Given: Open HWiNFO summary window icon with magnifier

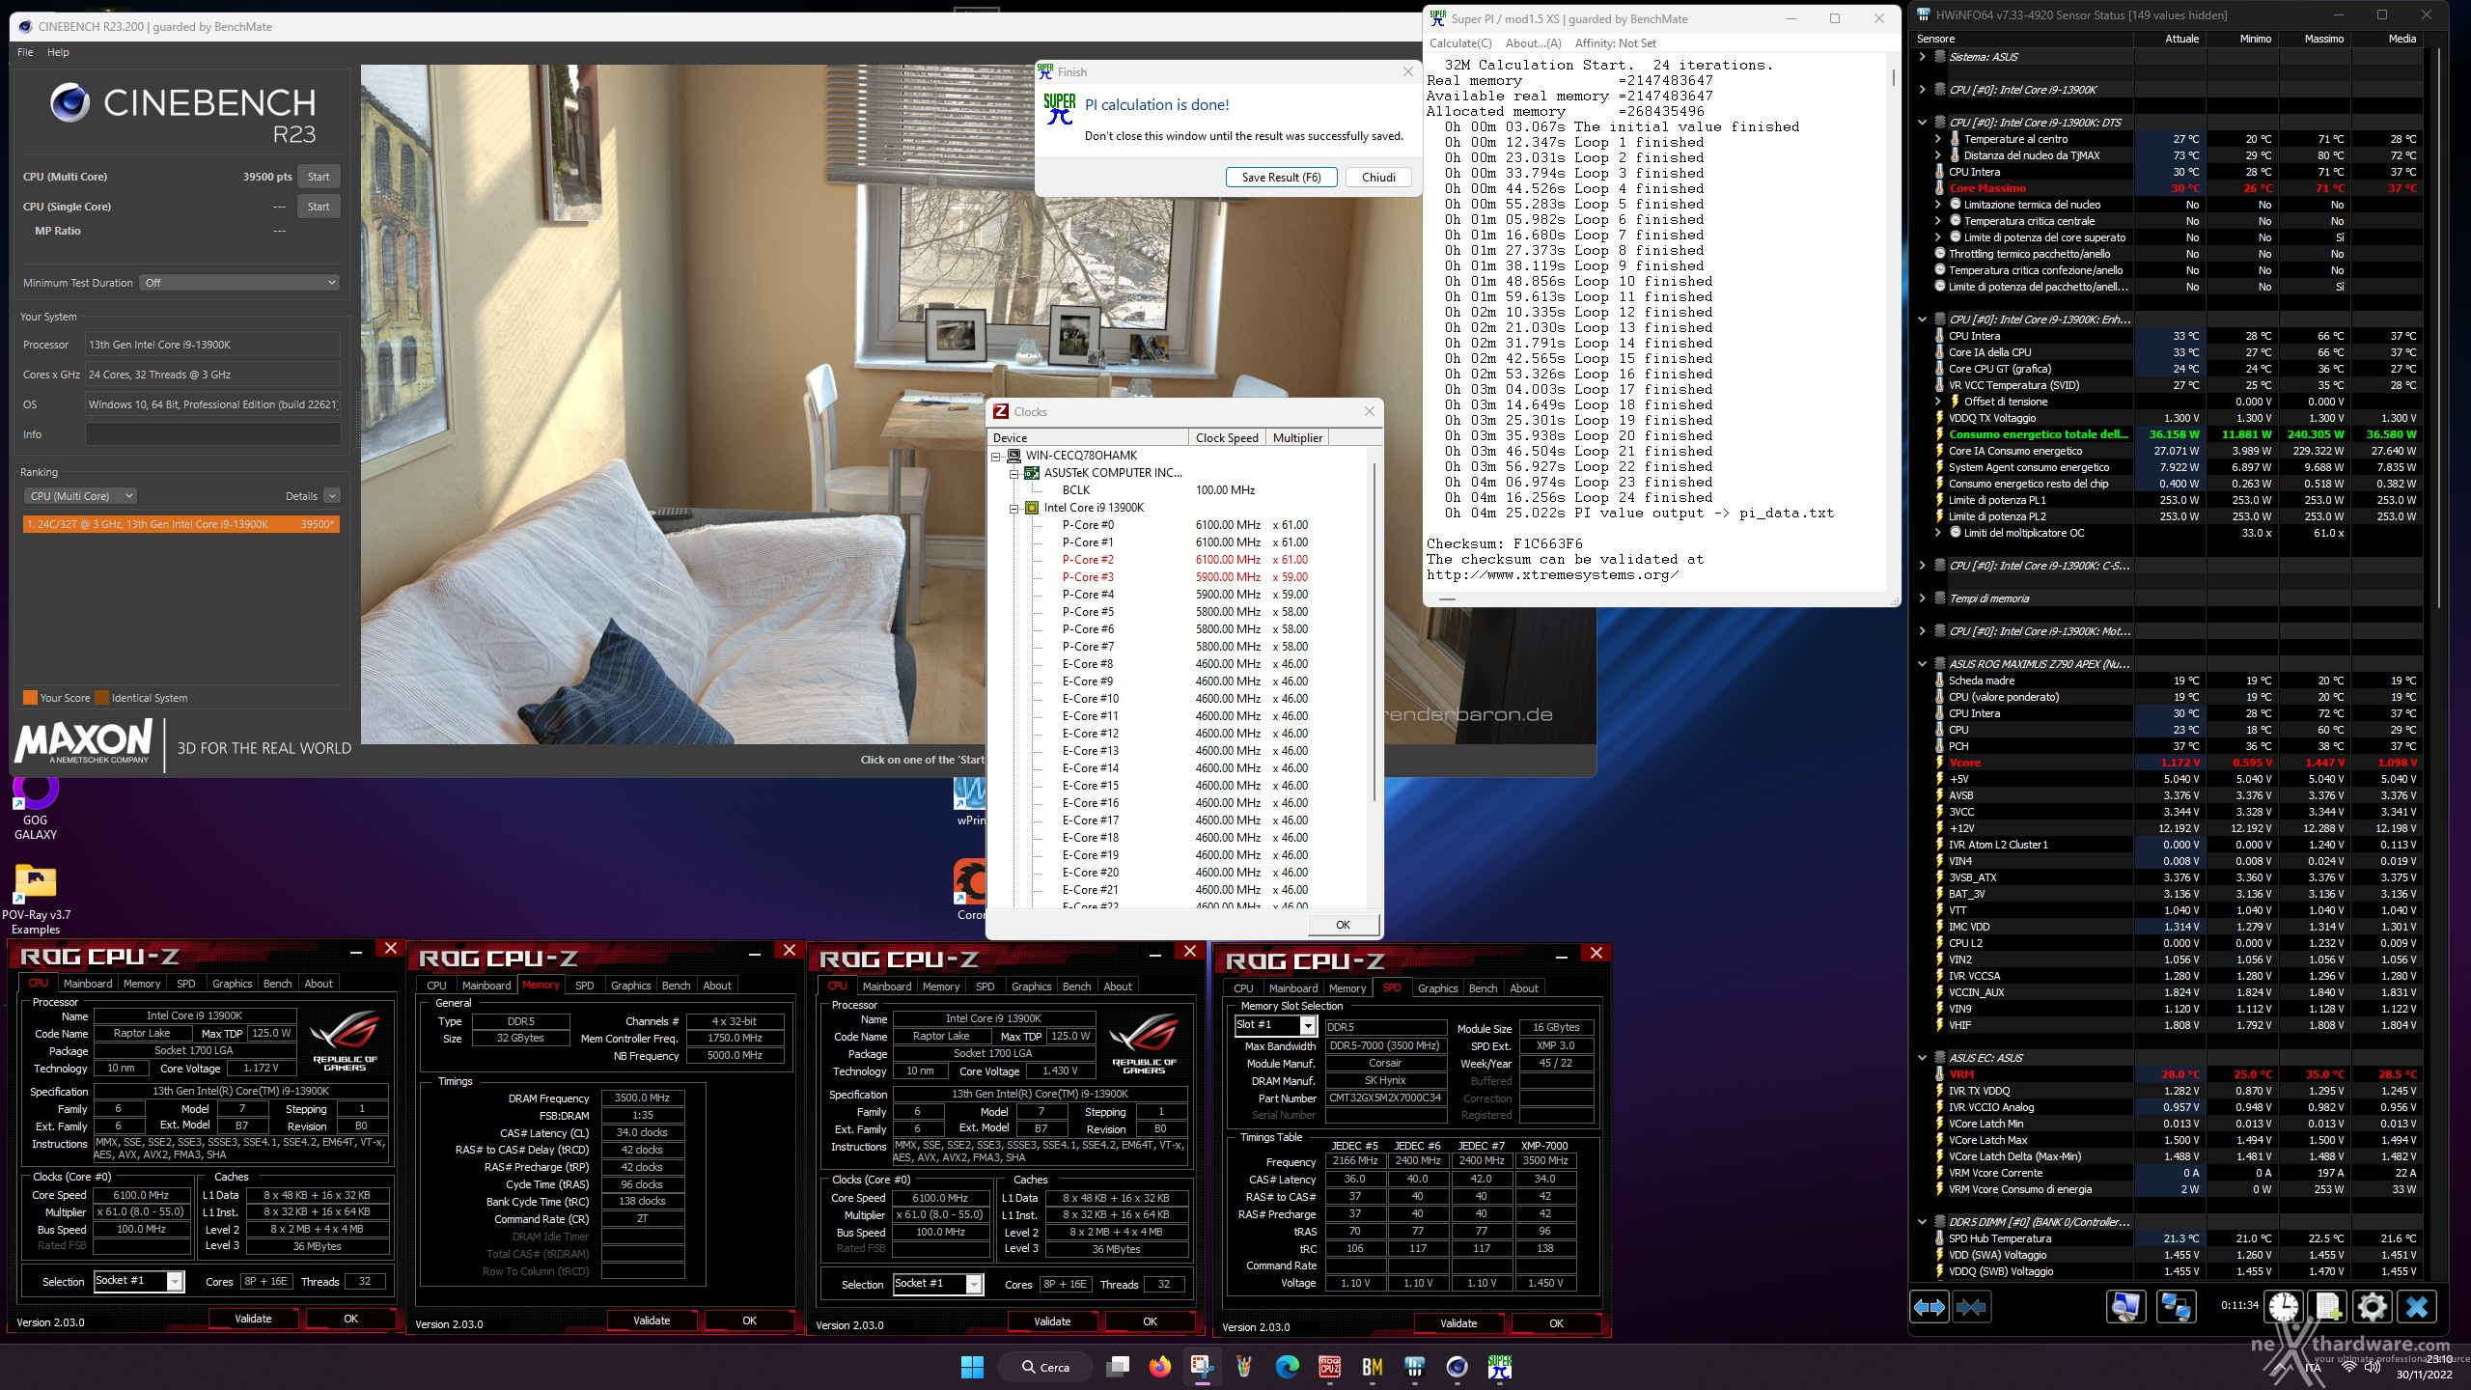Looking at the screenshot, I should (2125, 1307).
